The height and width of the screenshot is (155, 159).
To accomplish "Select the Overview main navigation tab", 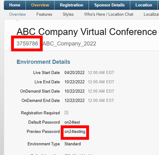I will (x=40, y=5).
